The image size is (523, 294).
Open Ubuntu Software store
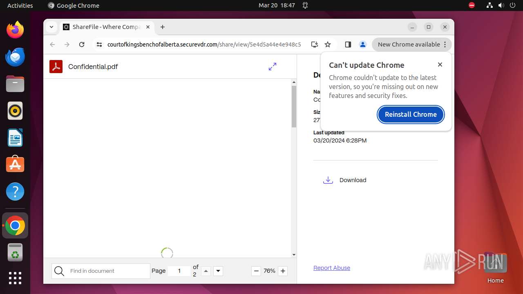[x=15, y=164]
